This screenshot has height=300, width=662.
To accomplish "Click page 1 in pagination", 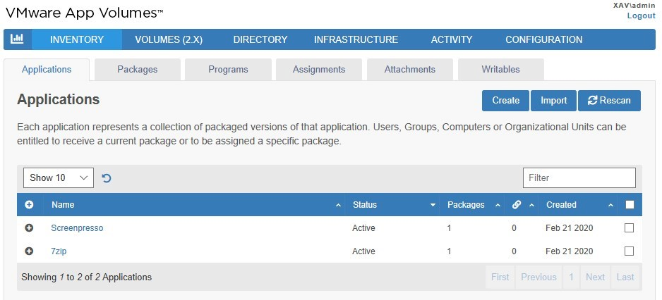I will pos(571,277).
